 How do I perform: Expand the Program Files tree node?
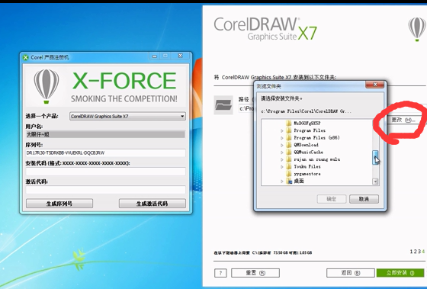tap(282, 130)
